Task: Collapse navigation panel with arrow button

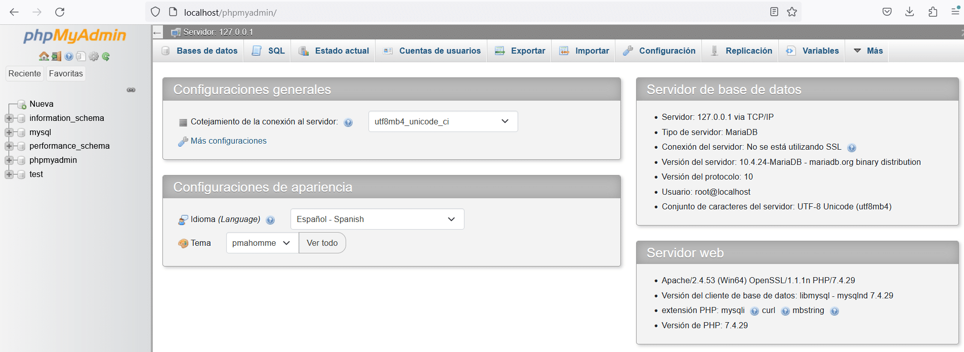Action: tap(157, 32)
